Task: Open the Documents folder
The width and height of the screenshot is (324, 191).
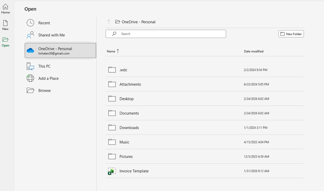Action: (129, 113)
